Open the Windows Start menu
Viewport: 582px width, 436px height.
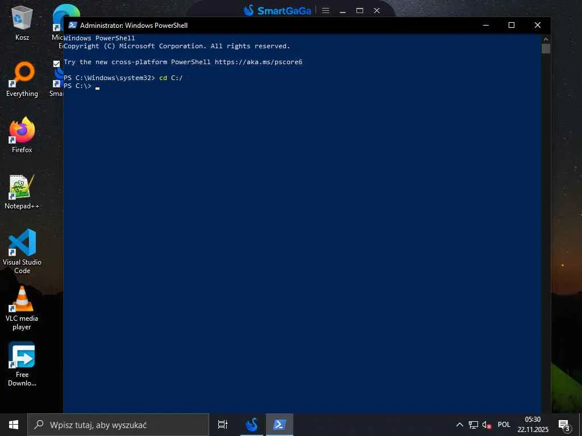14,425
